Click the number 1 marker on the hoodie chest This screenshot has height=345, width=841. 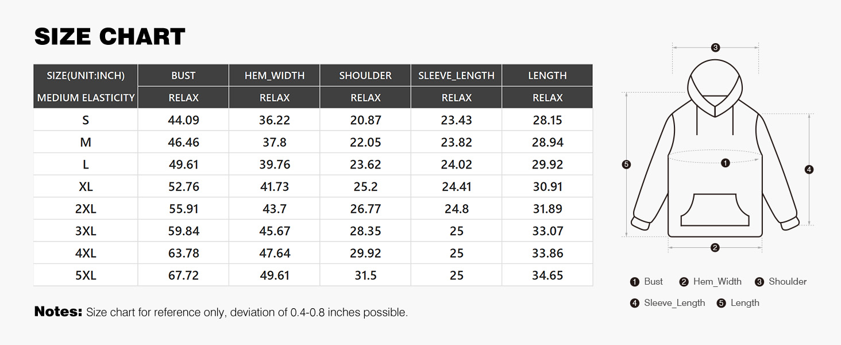click(725, 163)
